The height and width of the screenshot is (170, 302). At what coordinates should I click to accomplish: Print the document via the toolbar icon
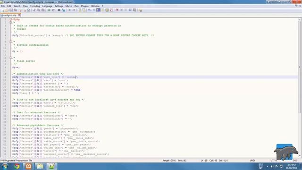[28, 10]
